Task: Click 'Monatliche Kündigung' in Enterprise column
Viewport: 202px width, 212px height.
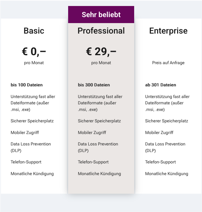Action: coord(167,174)
